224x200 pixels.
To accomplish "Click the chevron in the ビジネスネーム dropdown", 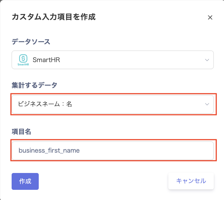I will click(207, 104).
